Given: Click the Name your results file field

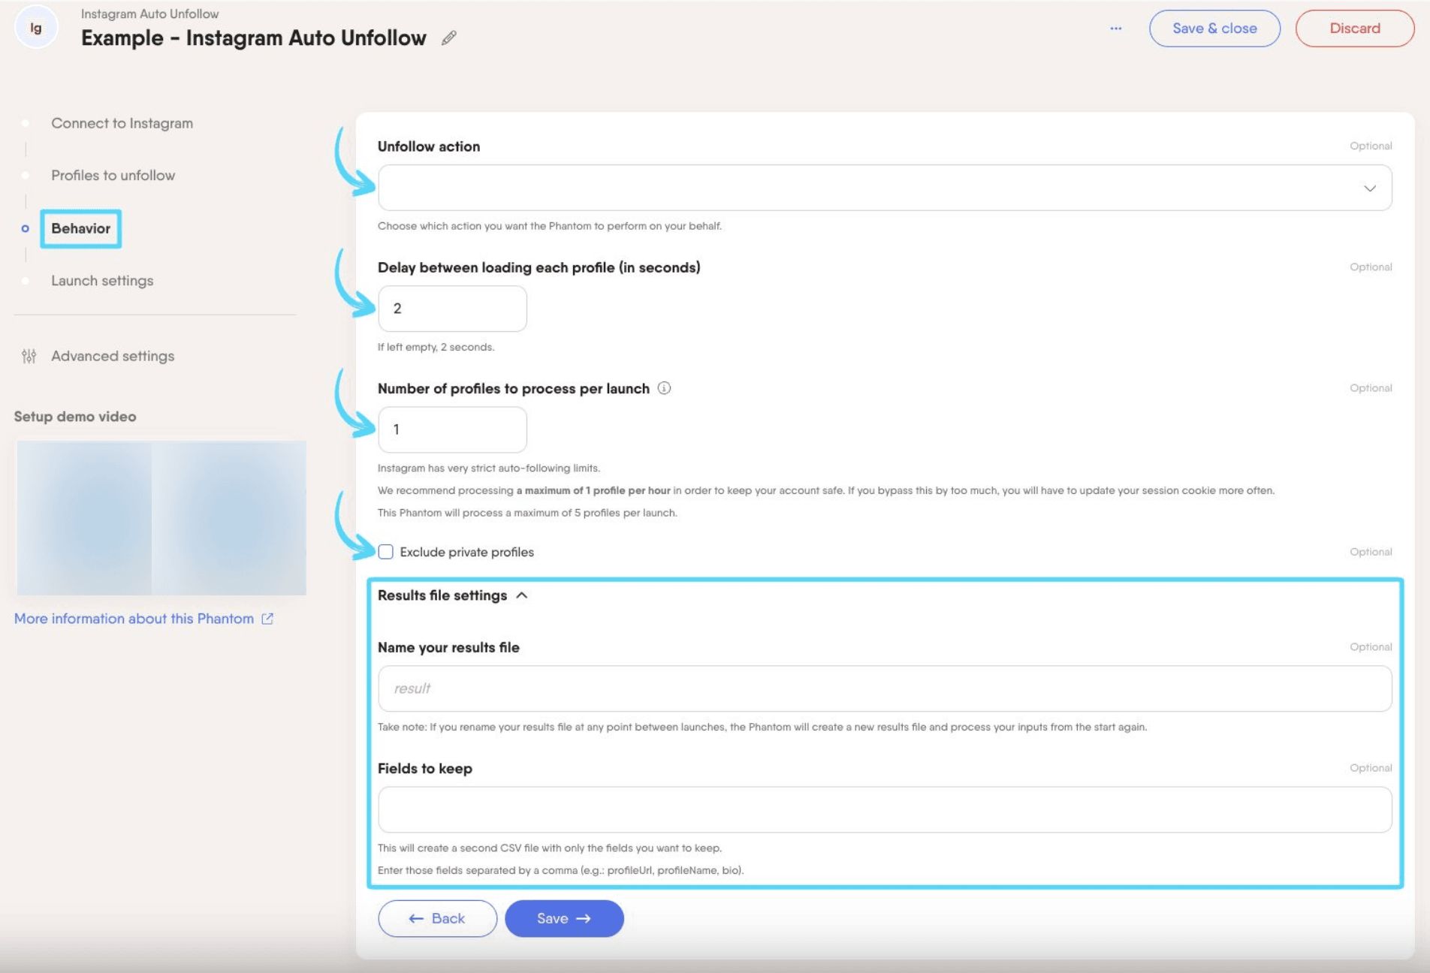Looking at the screenshot, I should point(885,688).
